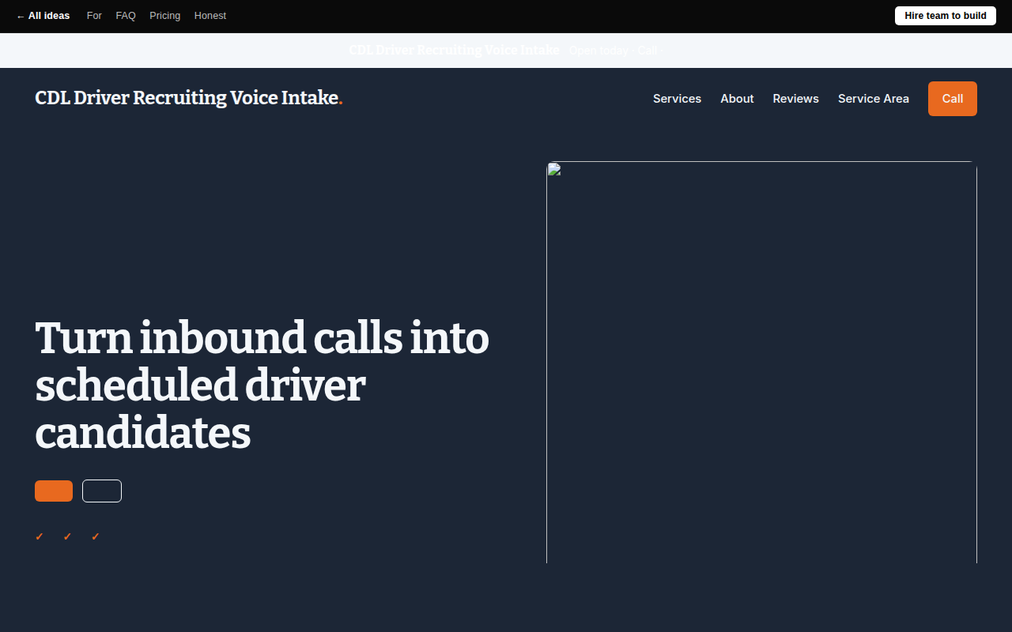Viewport: 1012px width, 632px height.
Task: Open the FAQ menu item
Action: pyautogui.click(x=126, y=16)
